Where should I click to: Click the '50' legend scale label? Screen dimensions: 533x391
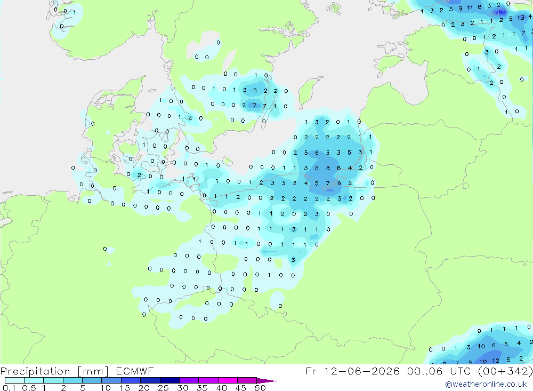[260, 388]
